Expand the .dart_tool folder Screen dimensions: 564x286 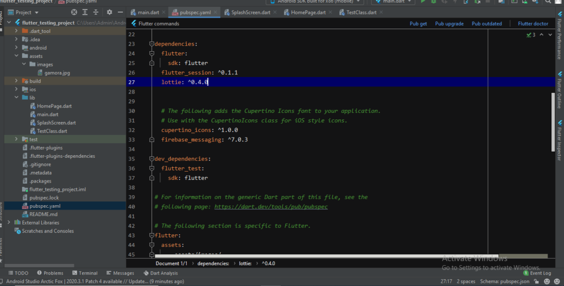[16, 31]
